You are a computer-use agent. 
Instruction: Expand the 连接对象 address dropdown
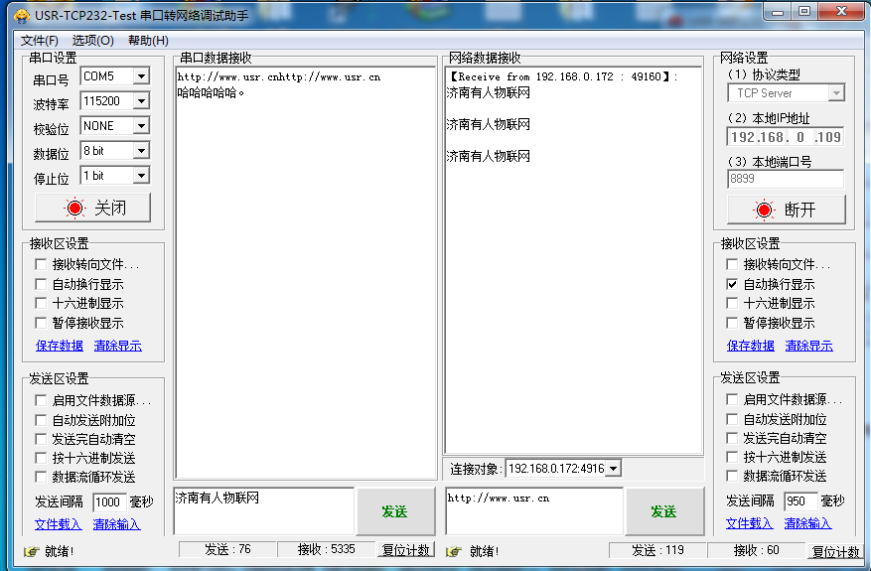[613, 468]
